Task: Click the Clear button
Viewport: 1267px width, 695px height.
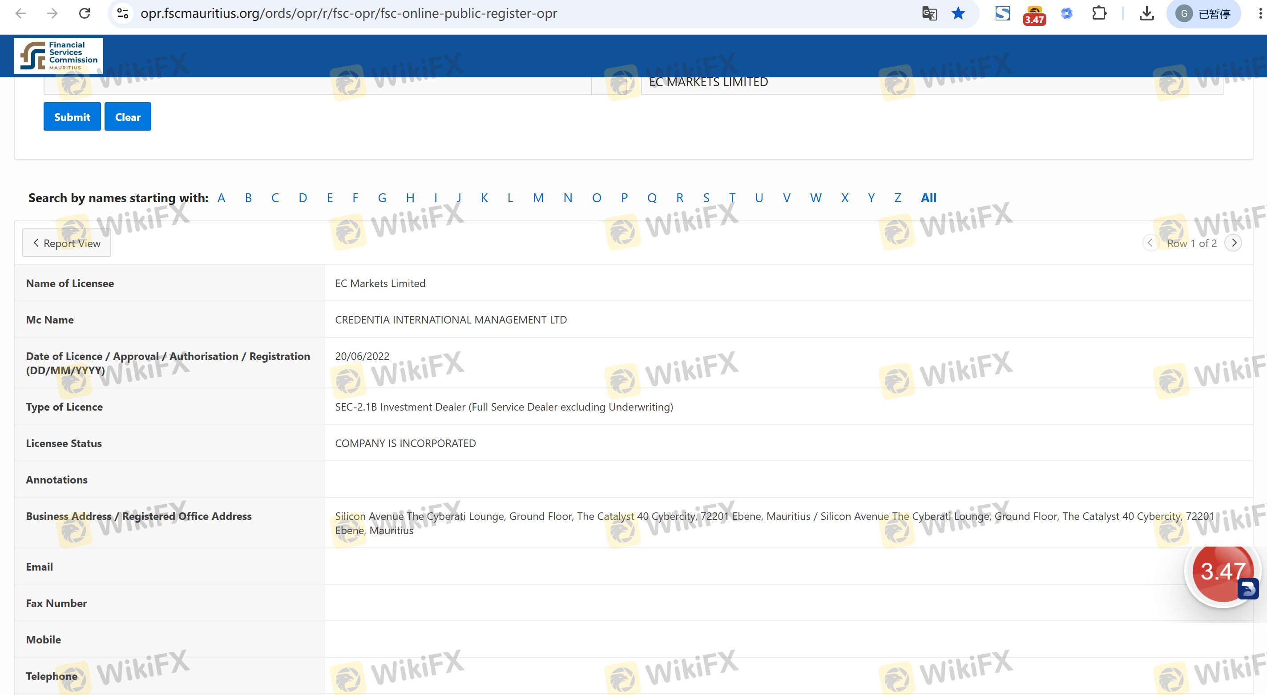Action: 128,116
